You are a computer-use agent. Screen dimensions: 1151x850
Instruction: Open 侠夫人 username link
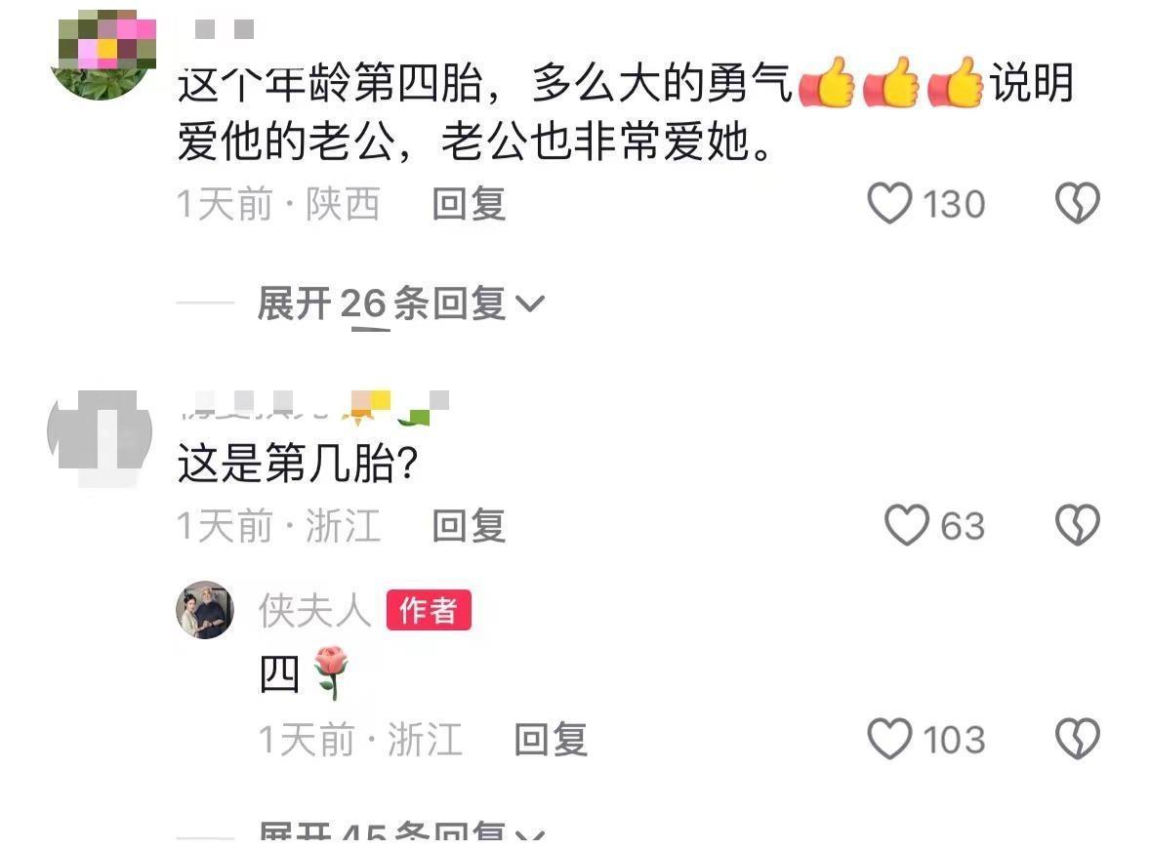pyautogui.click(x=315, y=611)
